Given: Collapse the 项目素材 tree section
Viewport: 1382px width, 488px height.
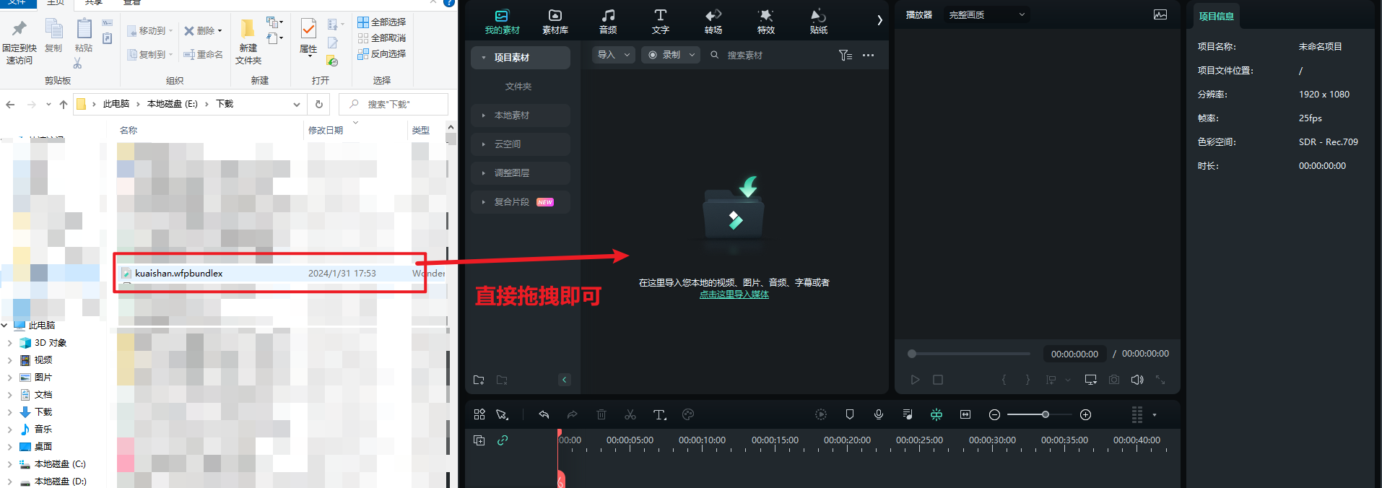Looking at the screenshot, I should click(484, 58).
